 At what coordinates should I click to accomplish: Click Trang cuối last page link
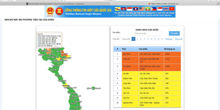click(x=178, y=39)
